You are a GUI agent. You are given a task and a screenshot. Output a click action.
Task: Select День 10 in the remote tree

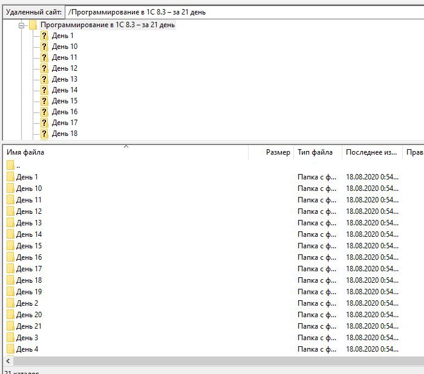pyautogui.click(x=65, y=47)
